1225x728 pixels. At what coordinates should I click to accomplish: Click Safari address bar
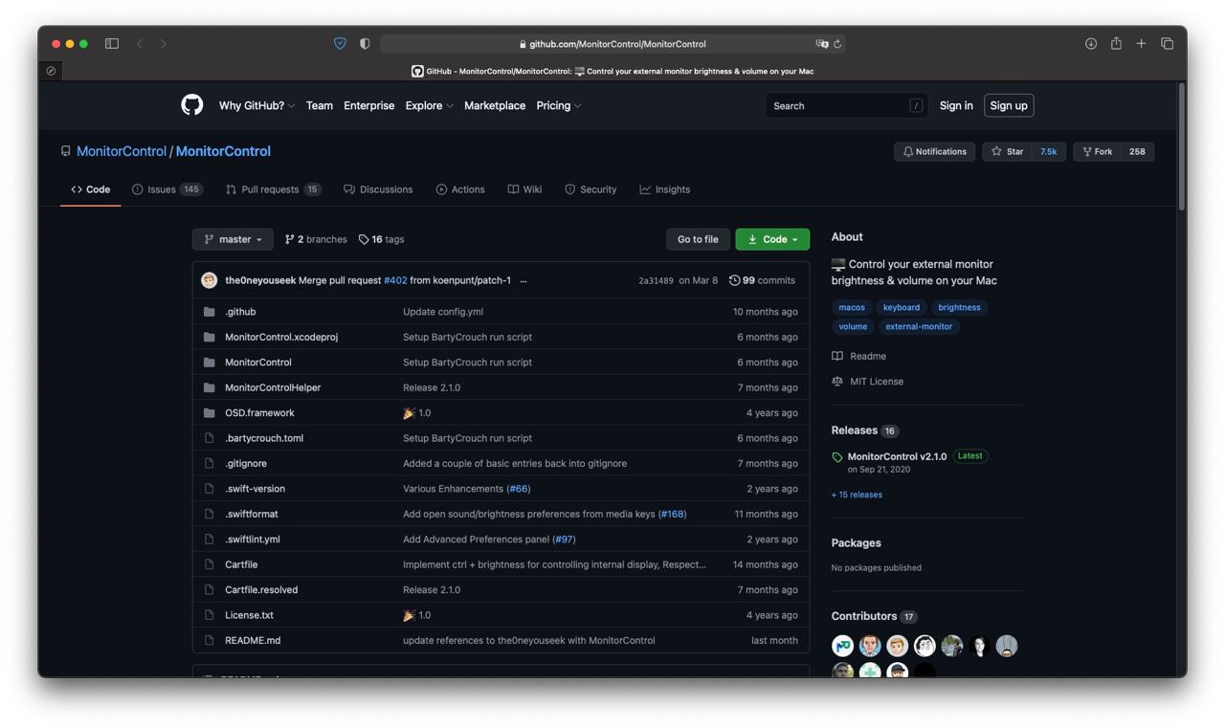[x=612, y=44]
